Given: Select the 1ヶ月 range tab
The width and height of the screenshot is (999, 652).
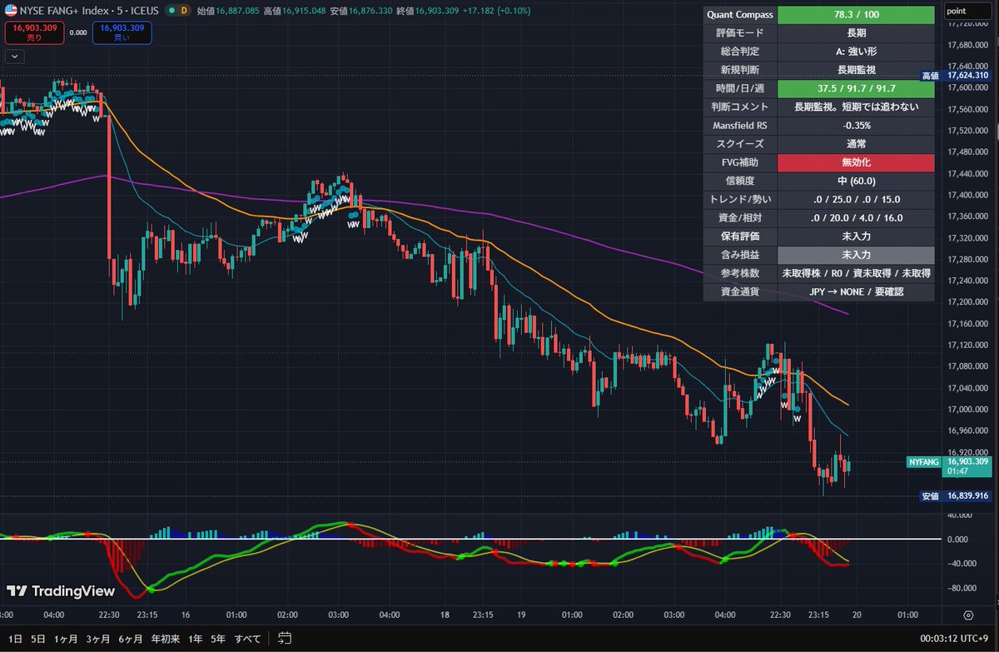Looking at the screenshot, I should (67, 639).
